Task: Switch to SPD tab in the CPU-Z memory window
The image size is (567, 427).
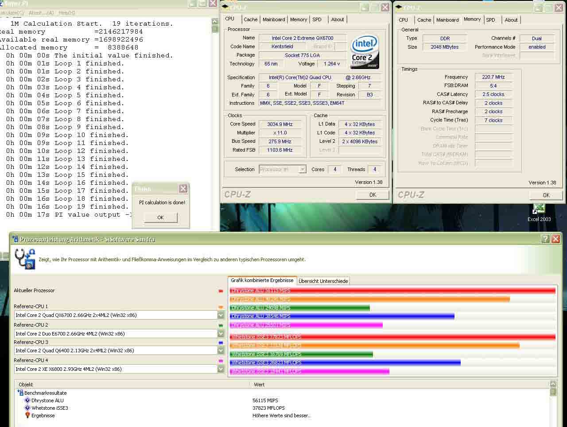Action: click(490, 20)
